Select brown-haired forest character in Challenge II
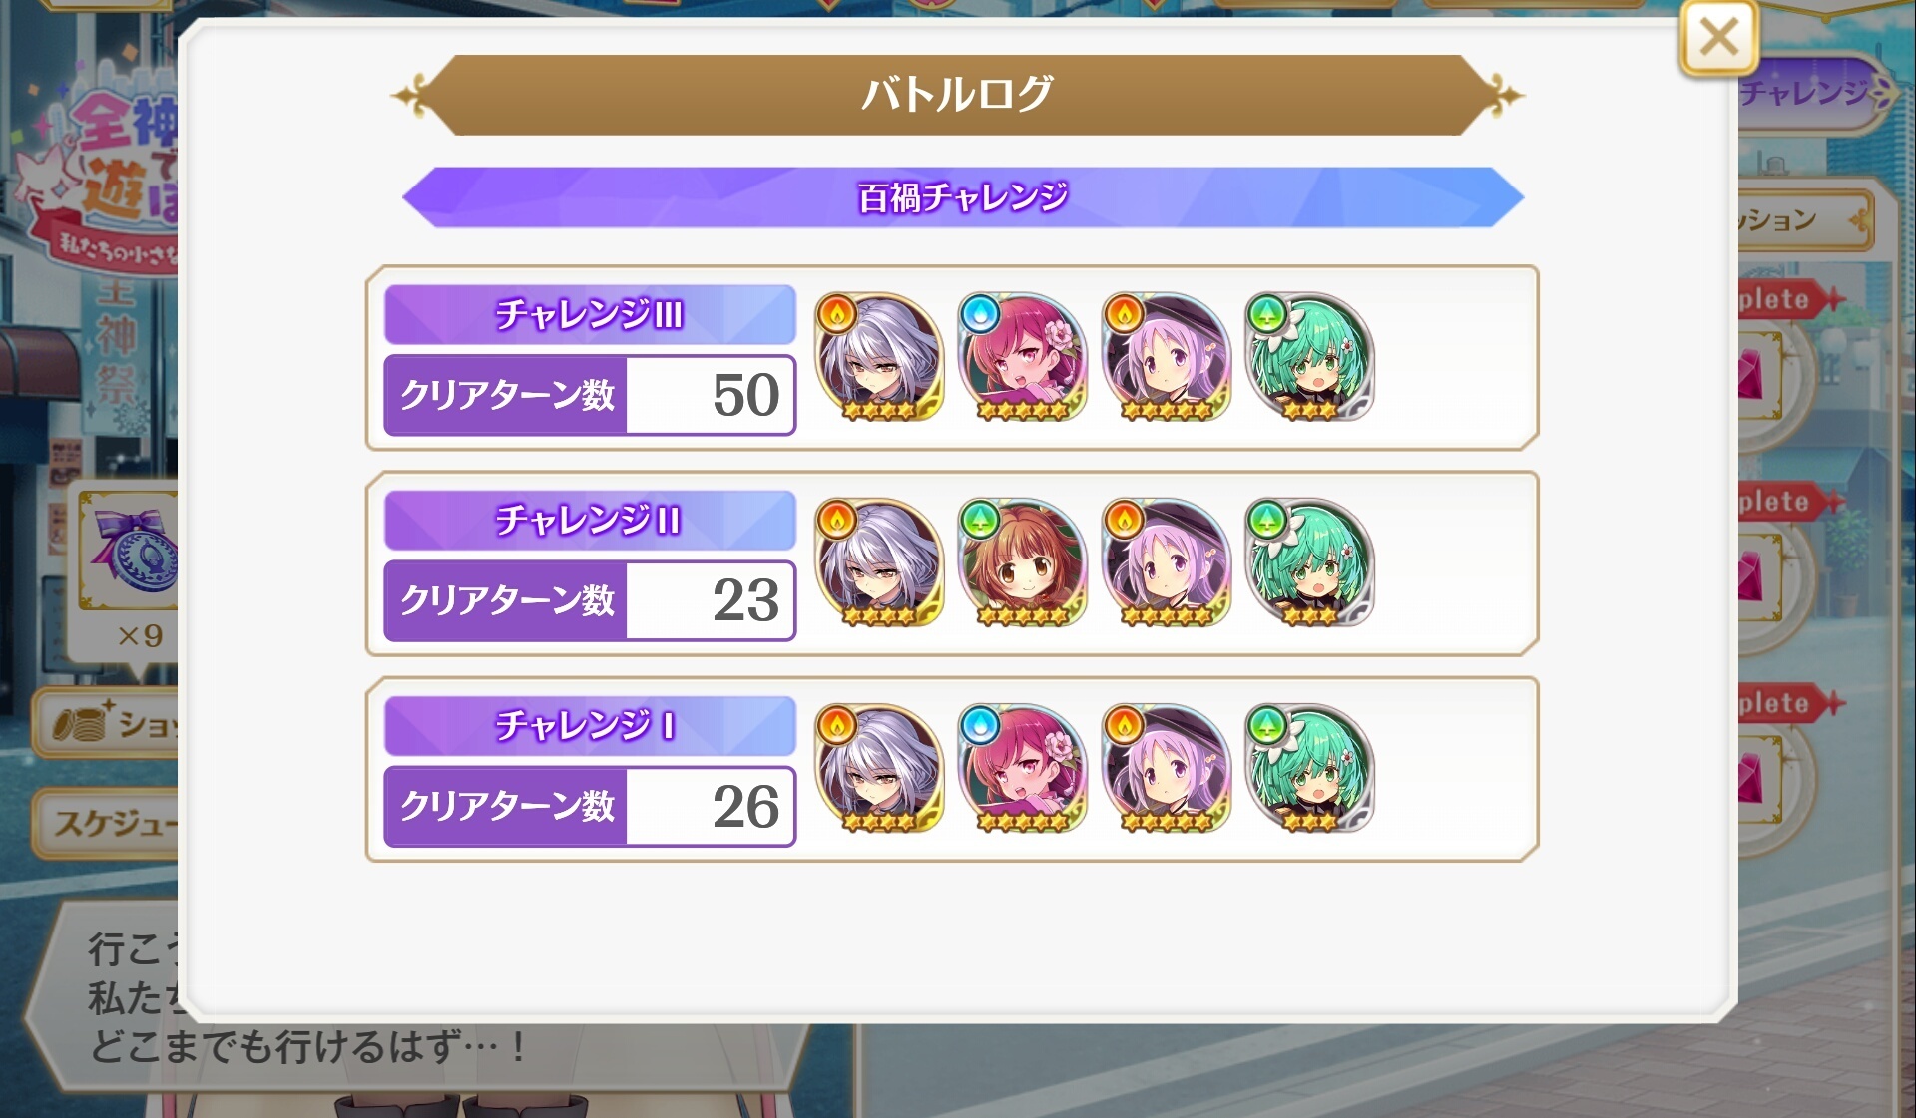The width and height of the screenshot is (1916, 1118). point(1023,562)
